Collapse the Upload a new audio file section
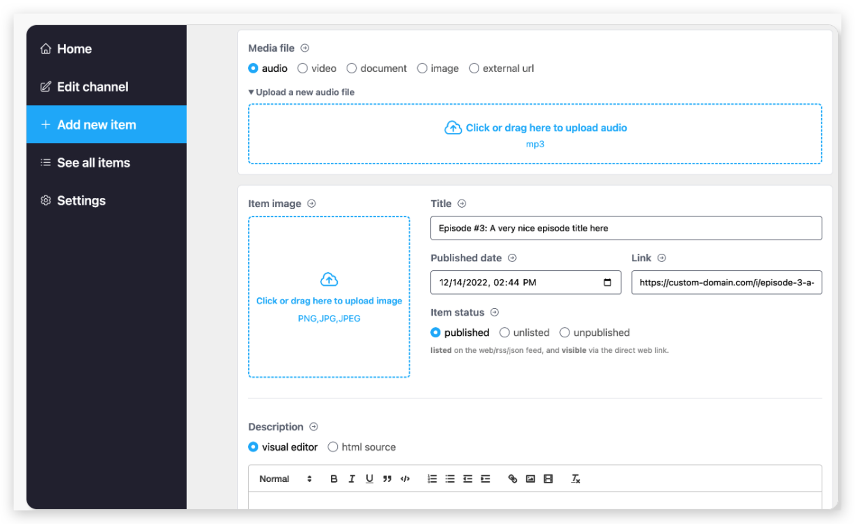Viewport: 855px width, 524px height. 301,92
